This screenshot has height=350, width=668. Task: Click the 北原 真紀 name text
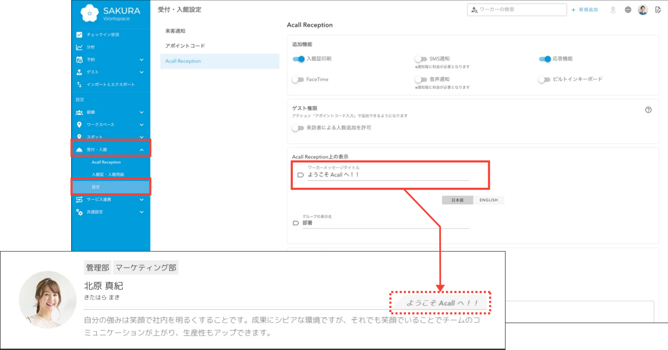[104, 286]
